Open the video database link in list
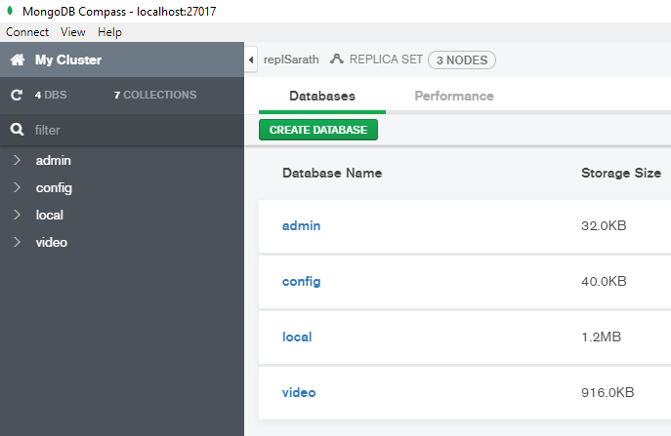This screenshot has width=671, height=436. click(x=299, y=392)
